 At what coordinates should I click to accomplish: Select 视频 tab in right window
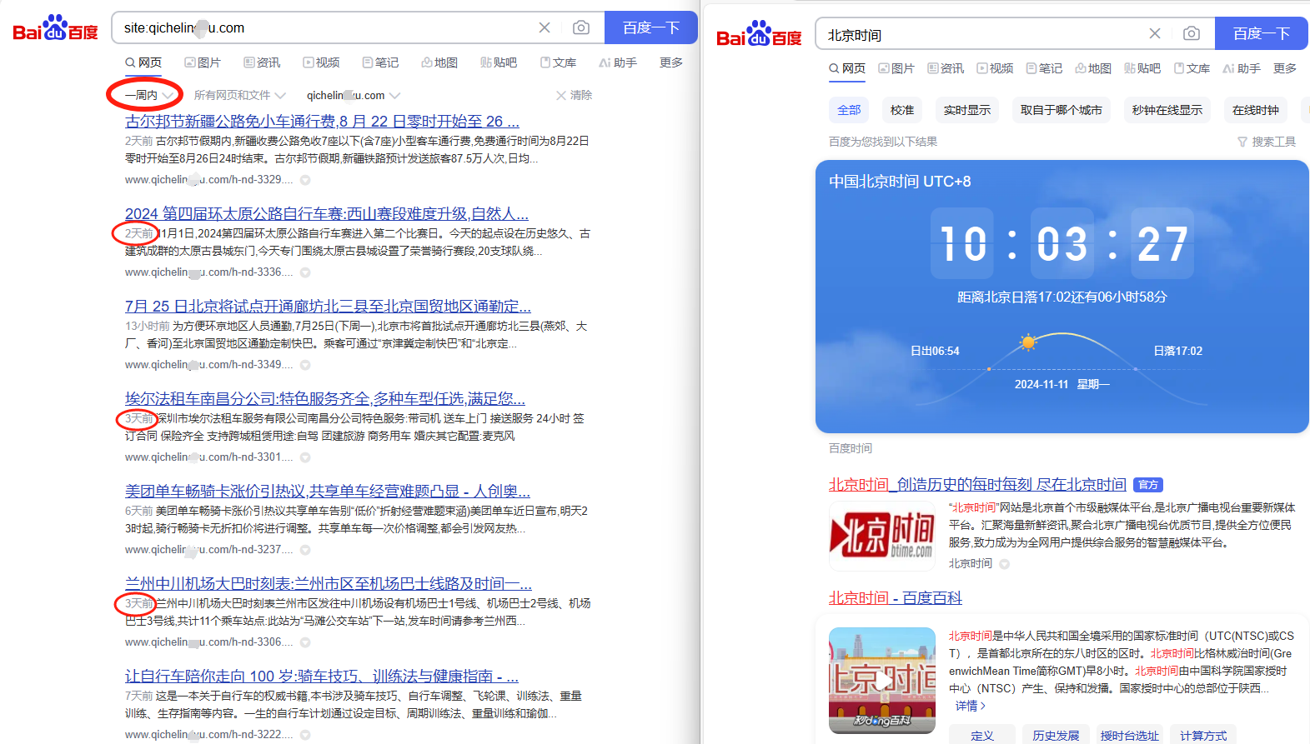995,68
